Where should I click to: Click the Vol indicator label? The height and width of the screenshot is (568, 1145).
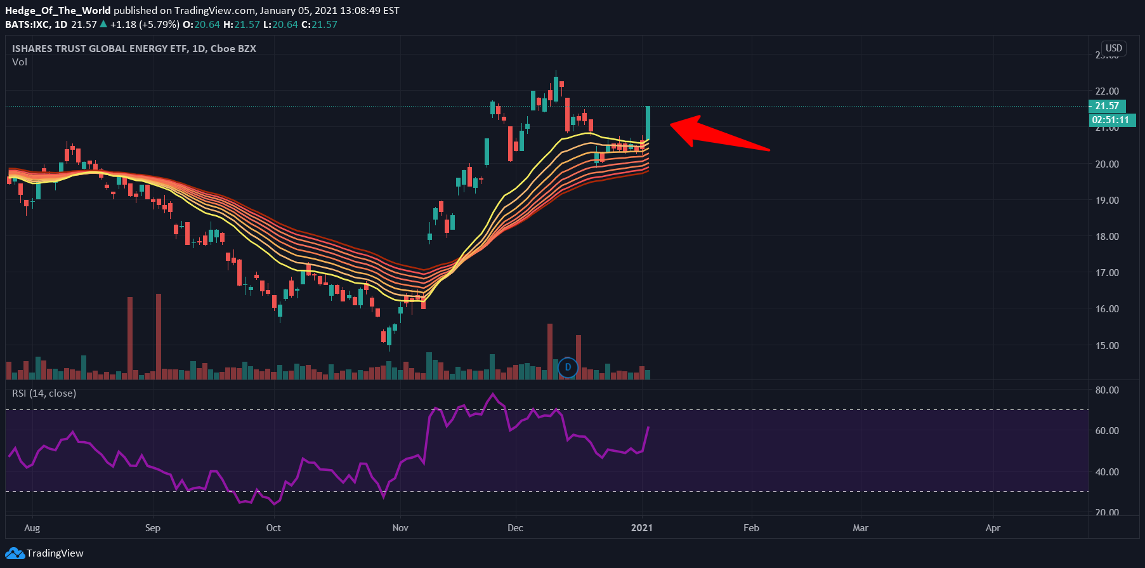(20, 62)
